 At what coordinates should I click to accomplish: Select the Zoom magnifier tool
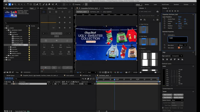tap(15, 4)
